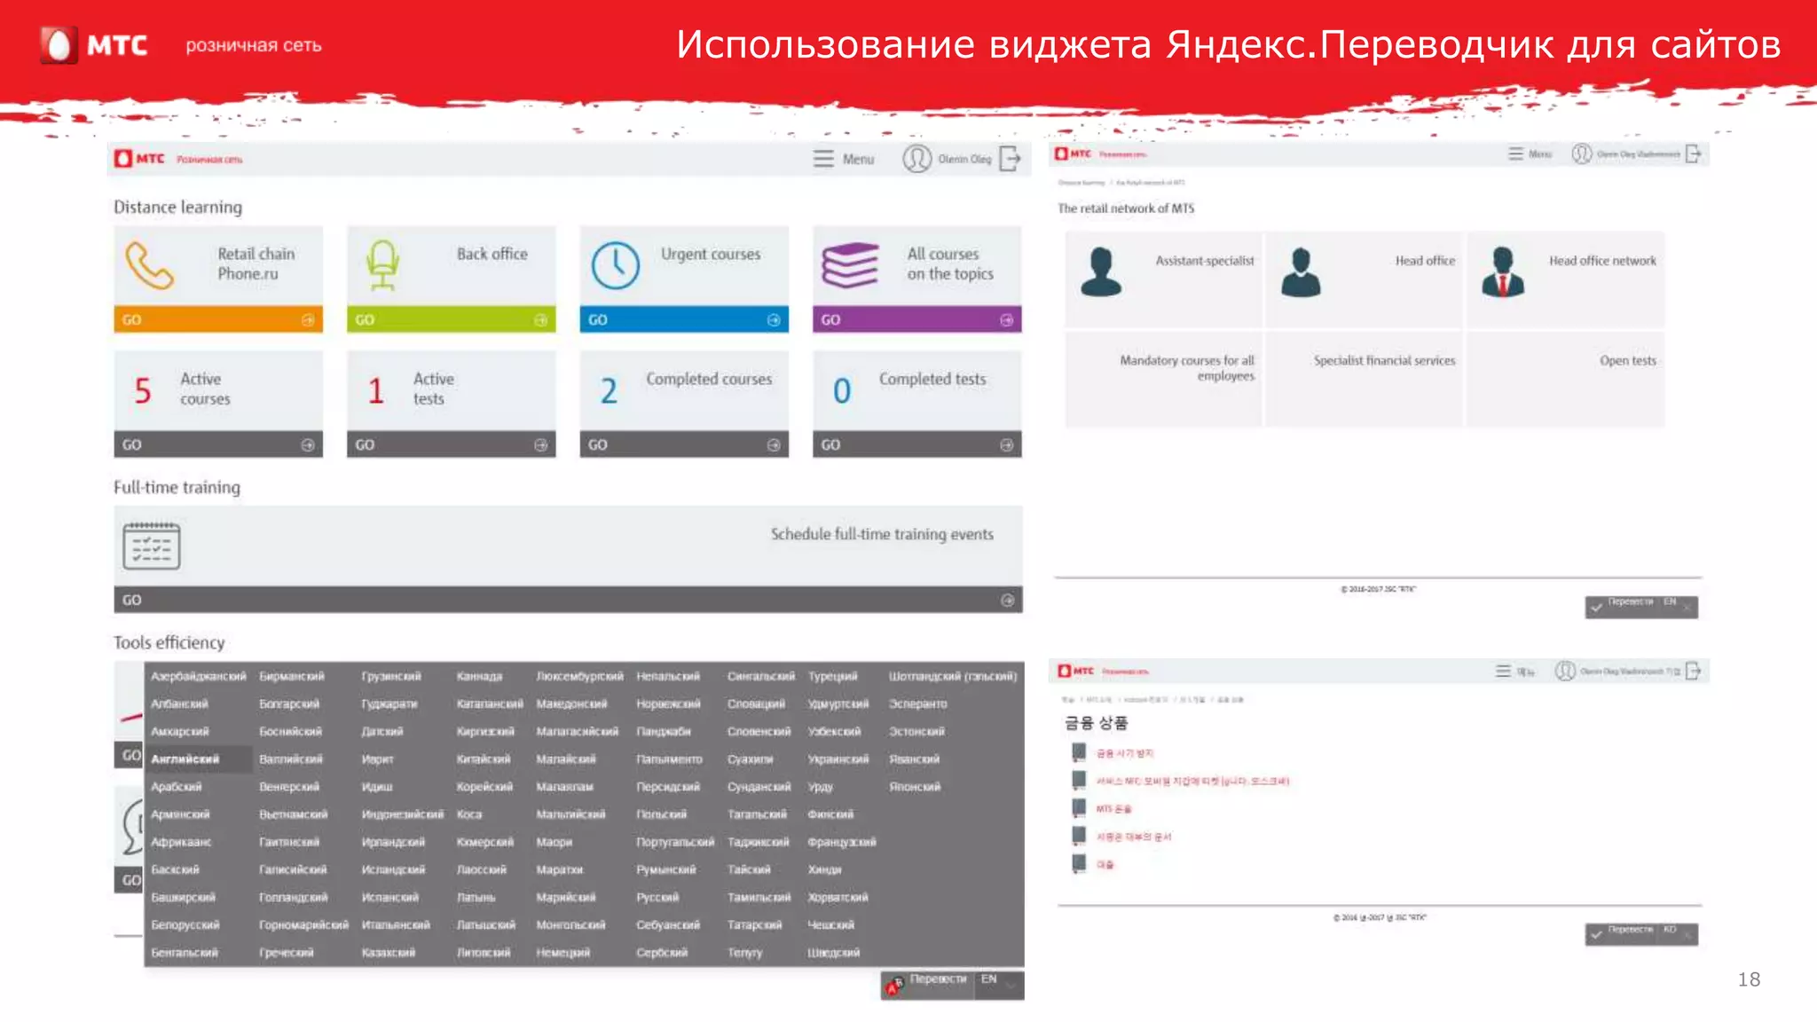Viewport: 1817px width, 1022px height.
Task: Click GO bar under Schedule full-time training events
Action: coord(568,600)
